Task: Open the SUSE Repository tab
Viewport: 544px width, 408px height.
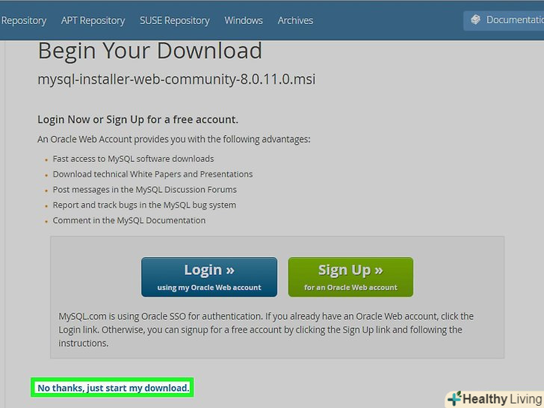Action: click(175, 20)
